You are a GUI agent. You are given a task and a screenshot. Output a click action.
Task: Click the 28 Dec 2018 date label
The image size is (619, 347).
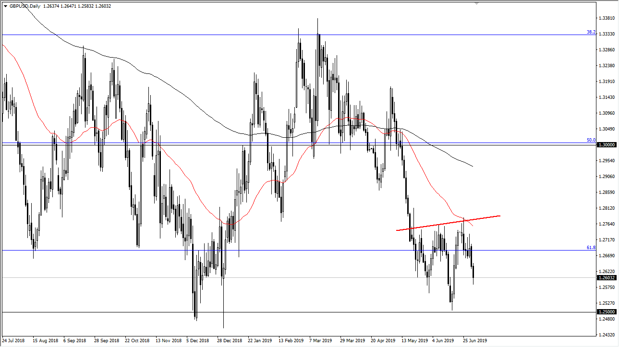point(229,340)
